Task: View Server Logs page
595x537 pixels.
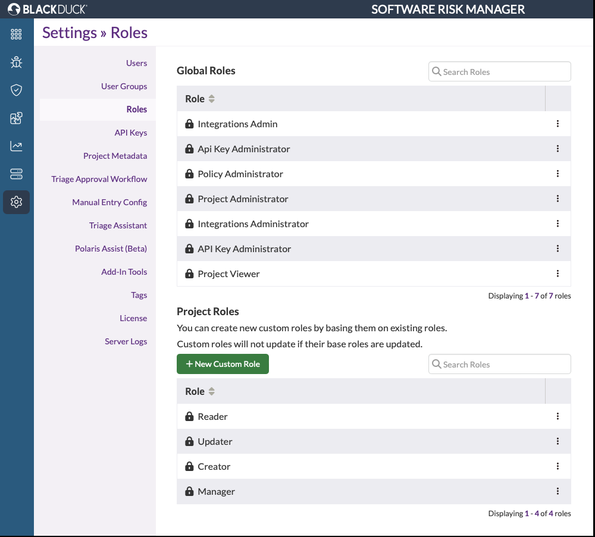Action: (126, 341)
